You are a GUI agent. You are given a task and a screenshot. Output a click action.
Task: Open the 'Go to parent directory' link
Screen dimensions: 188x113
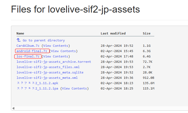click(44, 40)
